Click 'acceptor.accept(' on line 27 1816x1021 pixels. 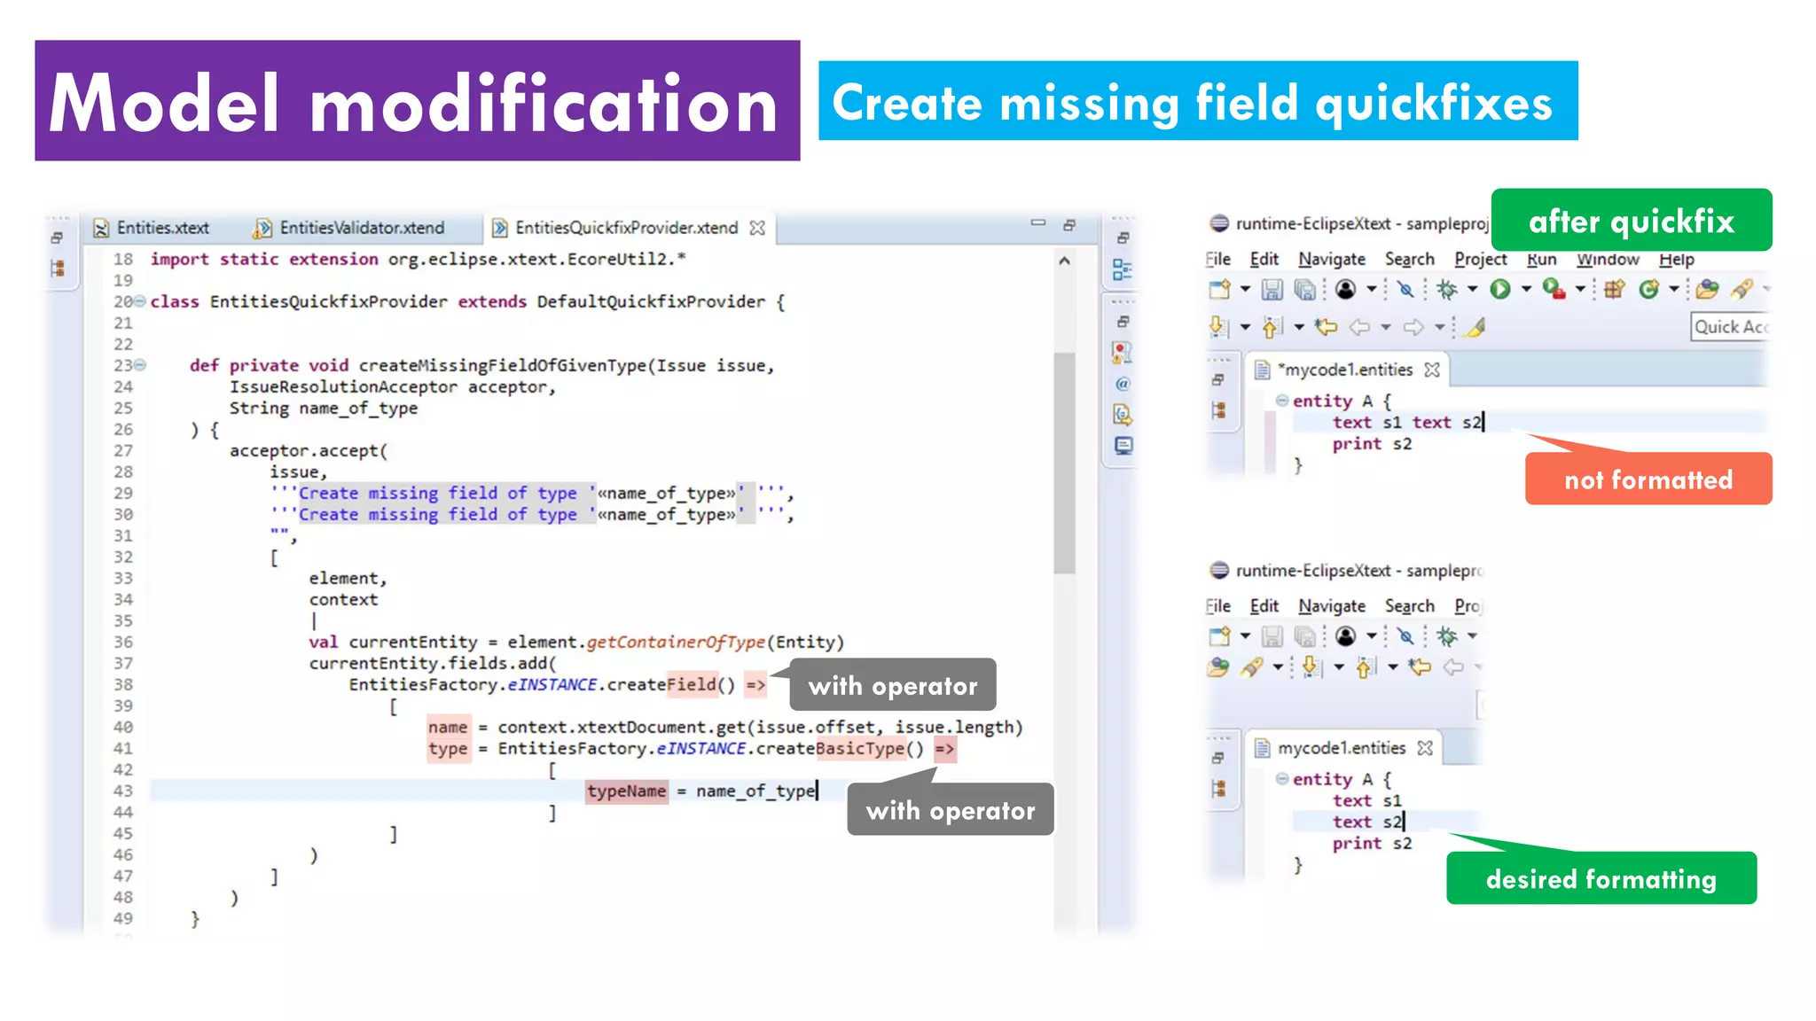coord(308,450)
